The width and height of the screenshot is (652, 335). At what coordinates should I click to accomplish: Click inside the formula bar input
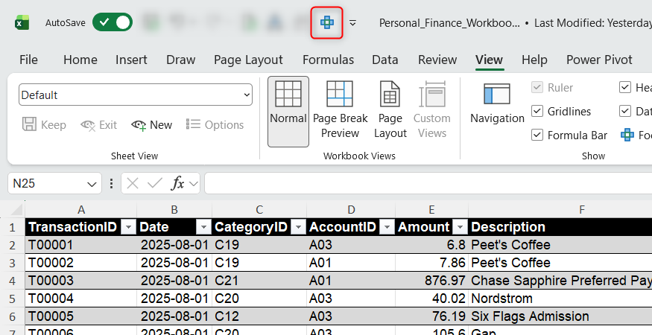pyautogui.click(x=428, y=183)
